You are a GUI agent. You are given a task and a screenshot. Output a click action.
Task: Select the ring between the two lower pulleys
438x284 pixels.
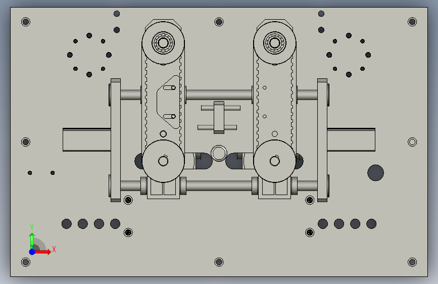click(219, 153)
